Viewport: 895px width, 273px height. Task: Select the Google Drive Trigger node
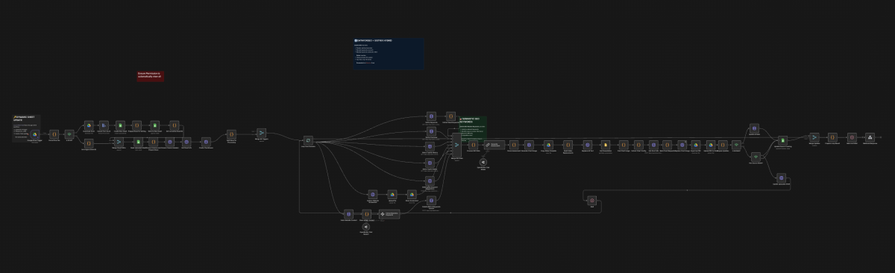tap(34, 134)
